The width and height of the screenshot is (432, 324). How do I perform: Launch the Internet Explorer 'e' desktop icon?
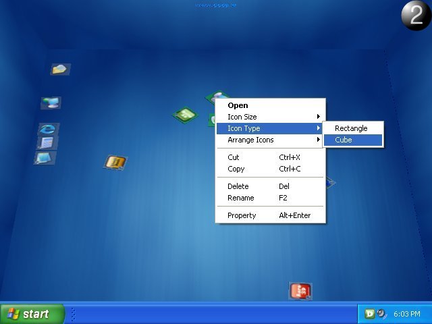click(x=48, y=129)
